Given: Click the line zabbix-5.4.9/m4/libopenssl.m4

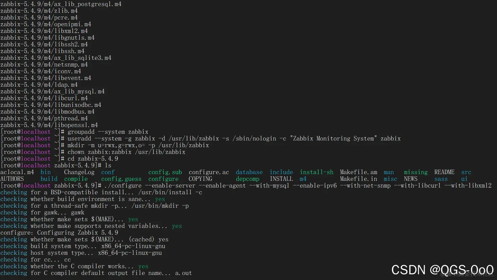Looking at the screenshot, I should tap(49, 125).
